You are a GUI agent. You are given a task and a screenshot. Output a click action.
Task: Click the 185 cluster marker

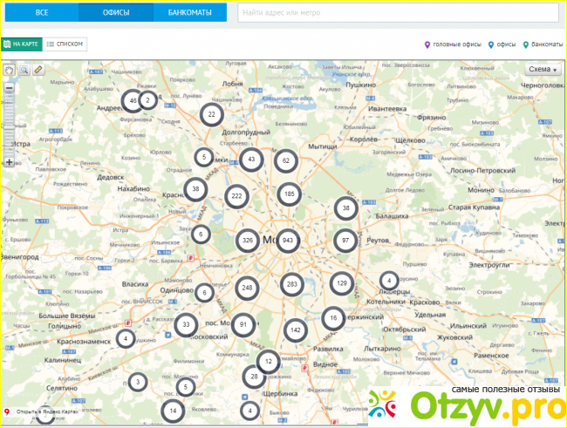(290, 194)
